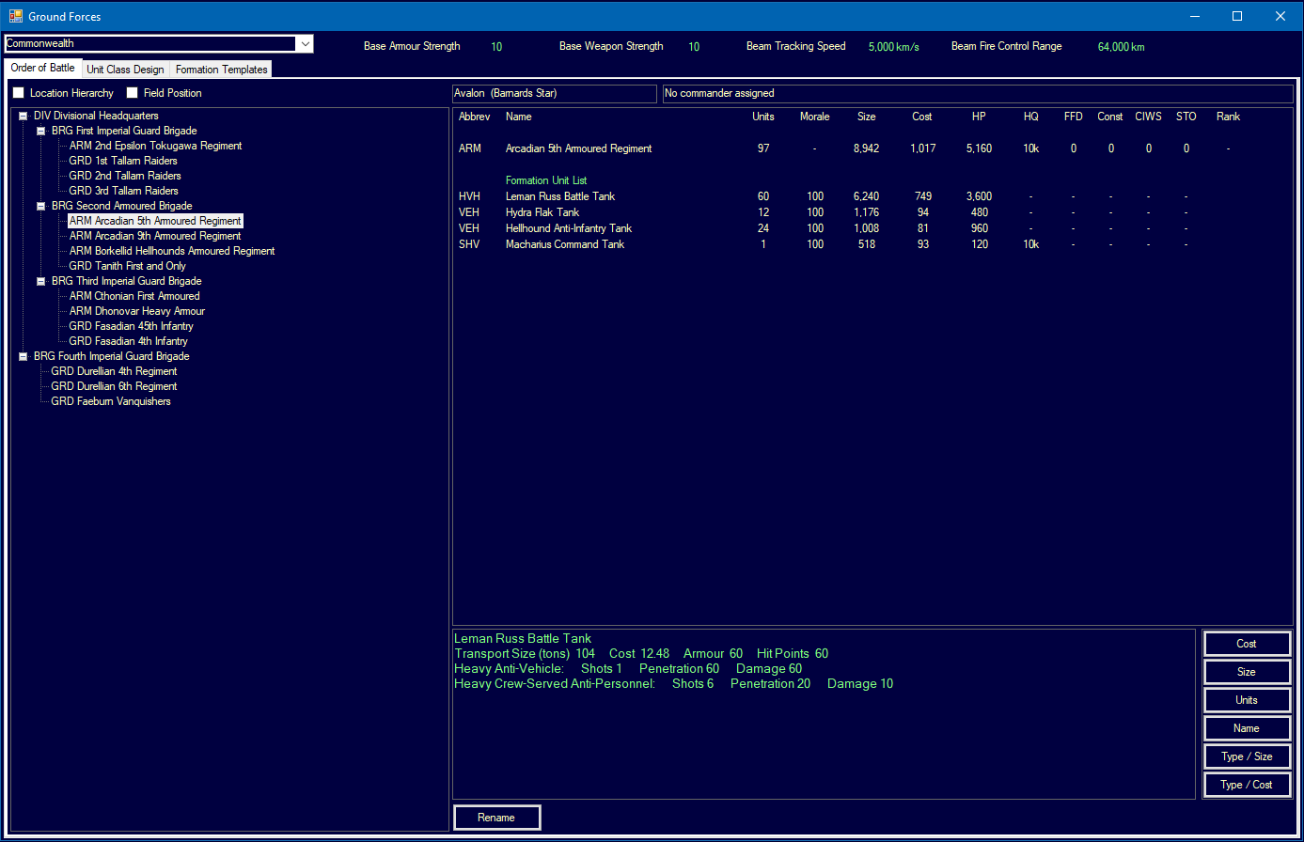The image size is (1304, 842).
Task: Enable the Location Hierarchy checkbox
Action: (18, 93)
